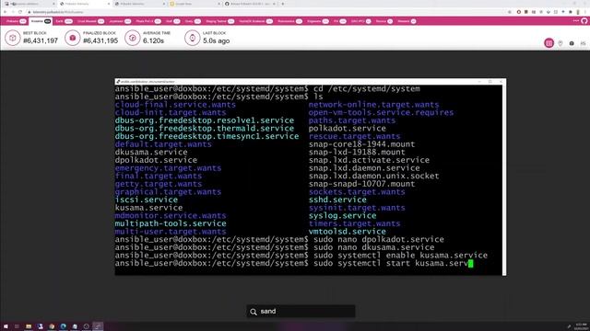Reload the telemetry page
Image resolution: width=590 pixels, height=331 pixels.
pos(20,12)
